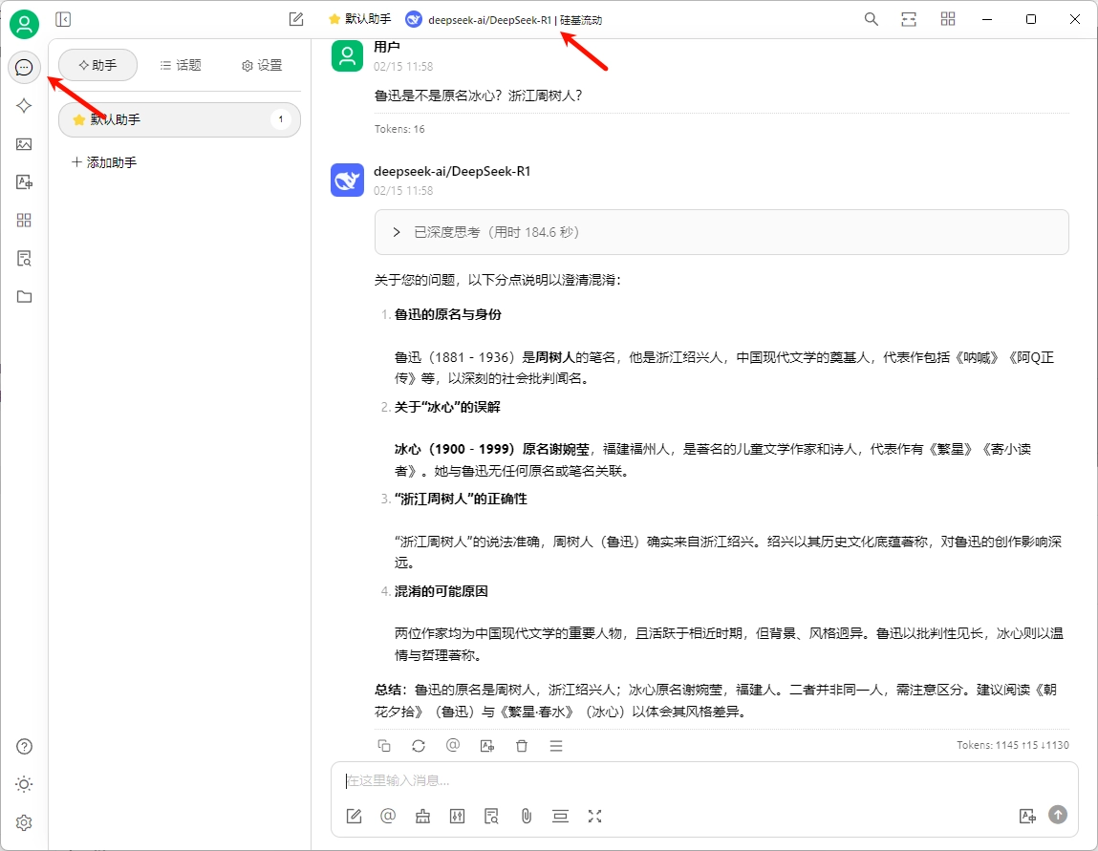The width and height of the screenshot is (1098, 851).
Task: Open the mini apps grid icon
Action: coord(24,220)
